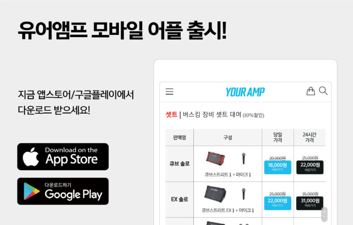This screenshot has height=225, width=353.
Task: Select the 22,000원 24-hour price button
Action: click(x=310, y=167)
